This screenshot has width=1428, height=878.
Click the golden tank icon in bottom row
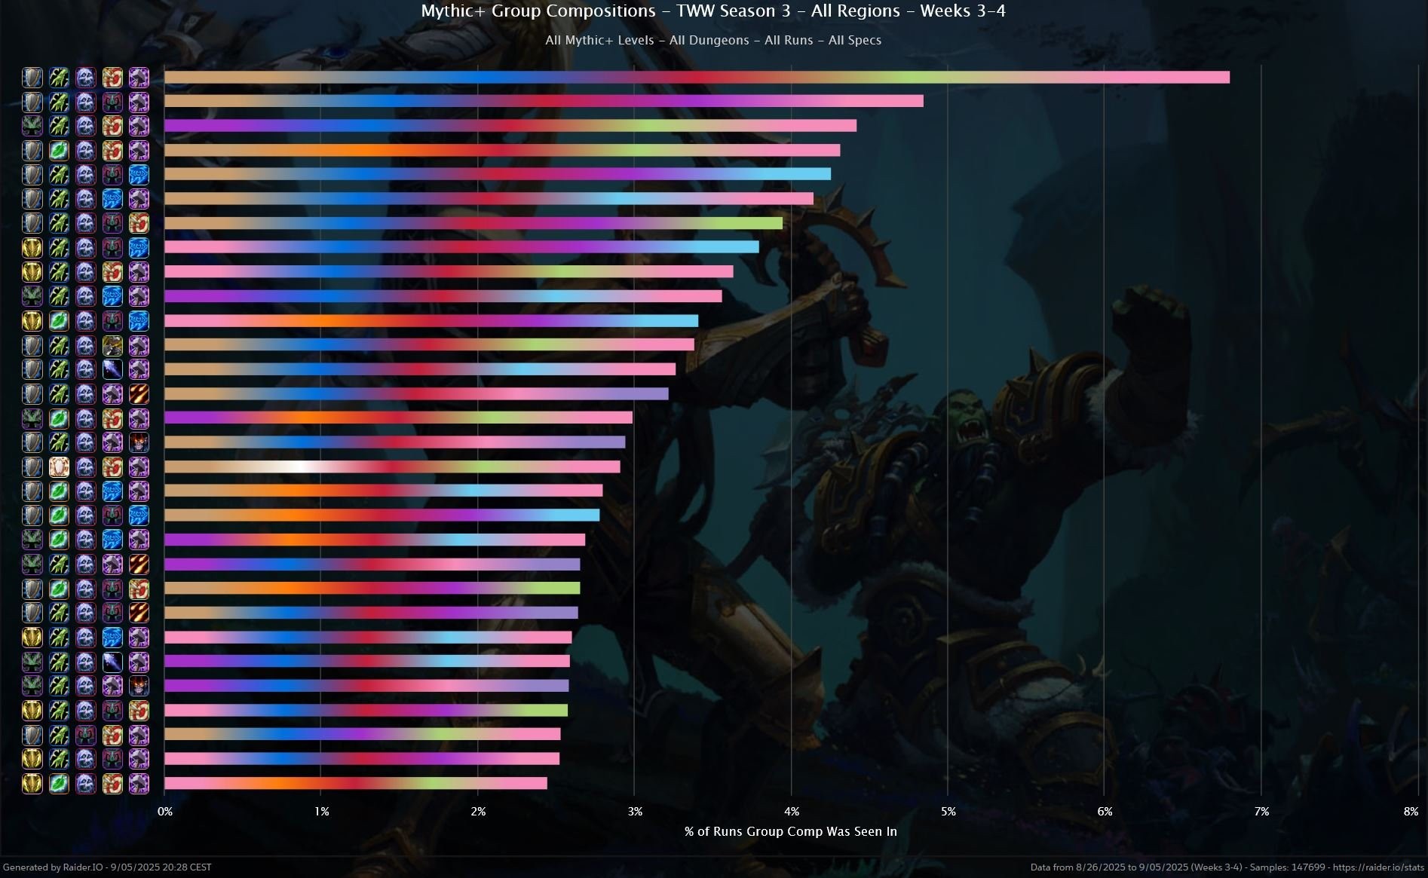pyautogui.click(x=32, y=784)
